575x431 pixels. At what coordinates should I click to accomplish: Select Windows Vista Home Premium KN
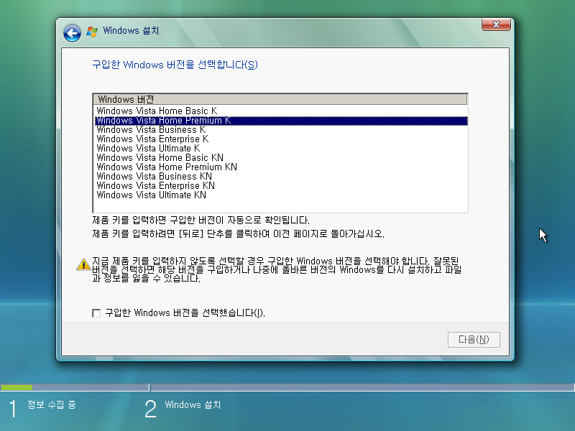[281, 167]
